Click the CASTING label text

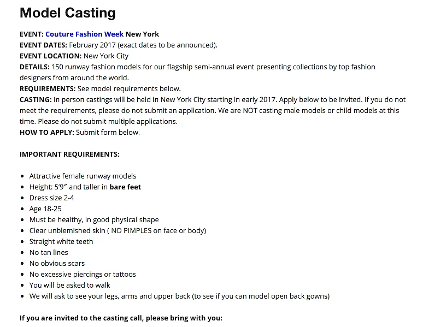pos(36,100)
